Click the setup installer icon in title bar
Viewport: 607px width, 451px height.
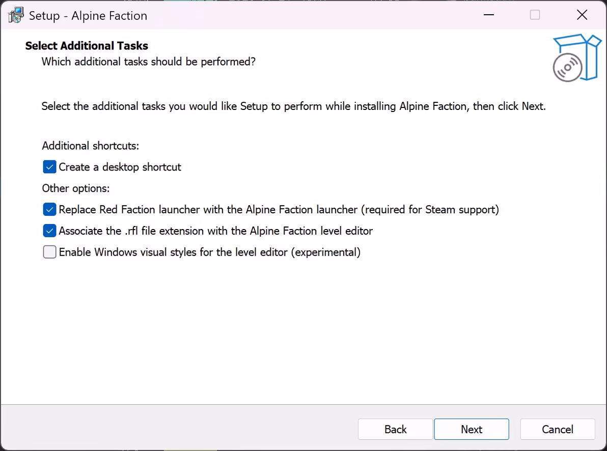point(16,15)
